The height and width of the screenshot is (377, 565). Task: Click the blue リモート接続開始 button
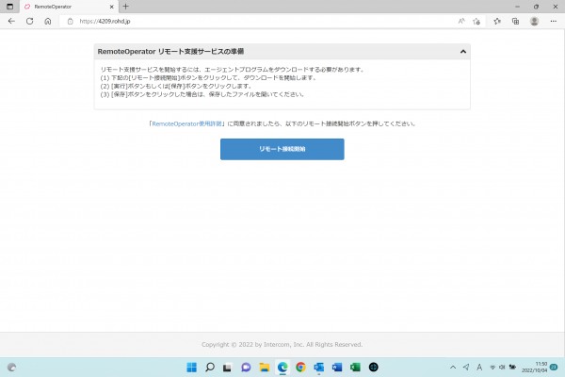[282, 149]
